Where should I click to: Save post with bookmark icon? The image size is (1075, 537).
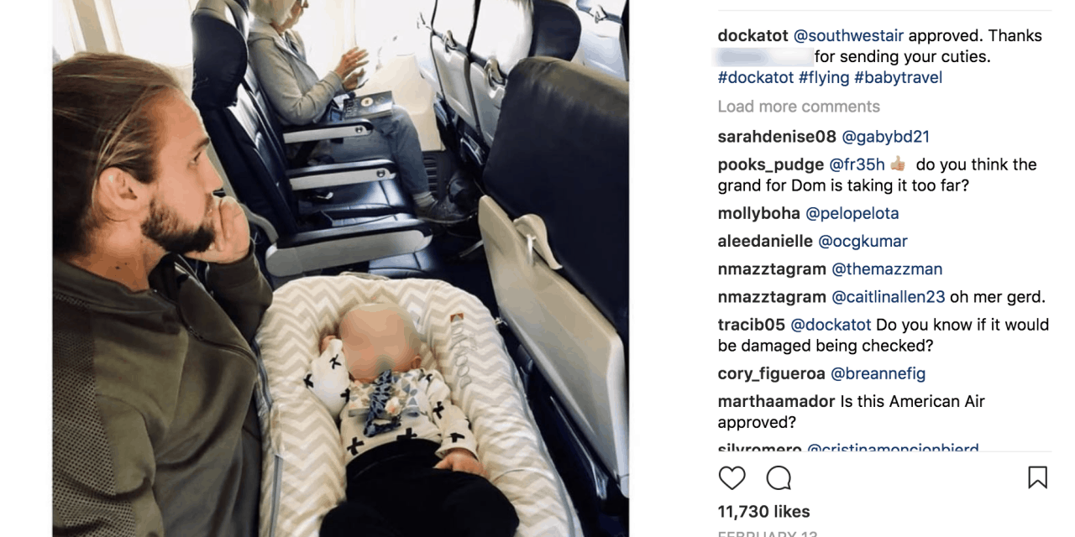1037,478
